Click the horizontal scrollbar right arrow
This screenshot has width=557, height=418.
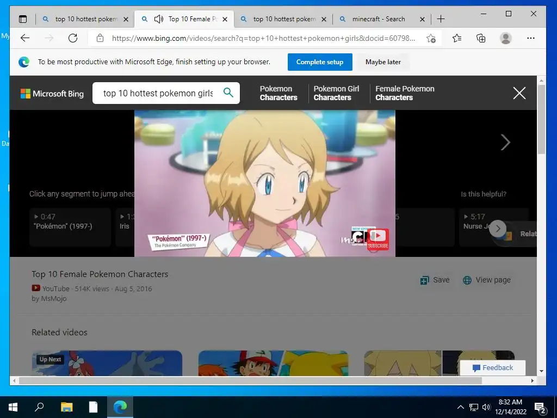pyautogui.click(x=532, y=380)
